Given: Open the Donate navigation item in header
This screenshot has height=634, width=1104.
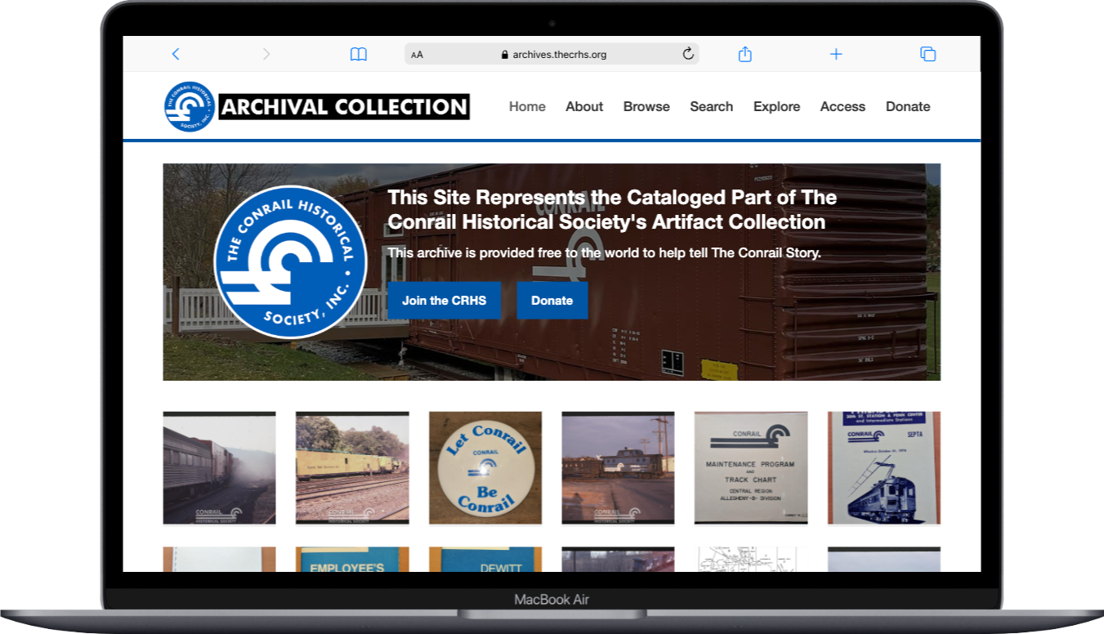Looking at the screenshot, I should [908, 106].
